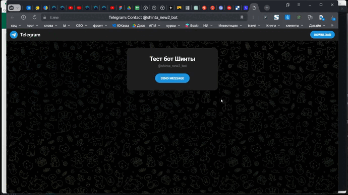Screen dimensions: 348x195
Task: Open a new browser tab with plus
Action: [x=267, y=8]
